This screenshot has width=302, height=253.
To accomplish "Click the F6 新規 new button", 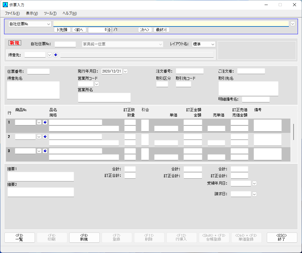I will pos(84,237).
